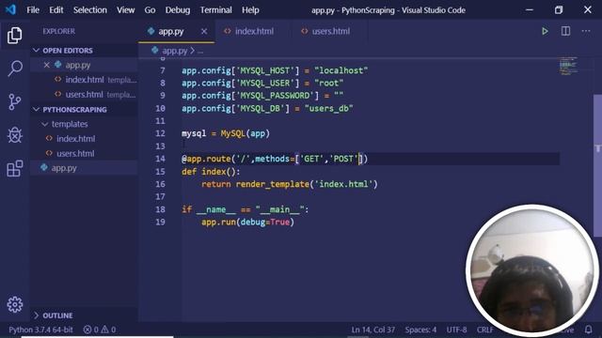Viewport: 602px width, 338px height.
Task: Open the Edit menu
Action: coord(56,10)
